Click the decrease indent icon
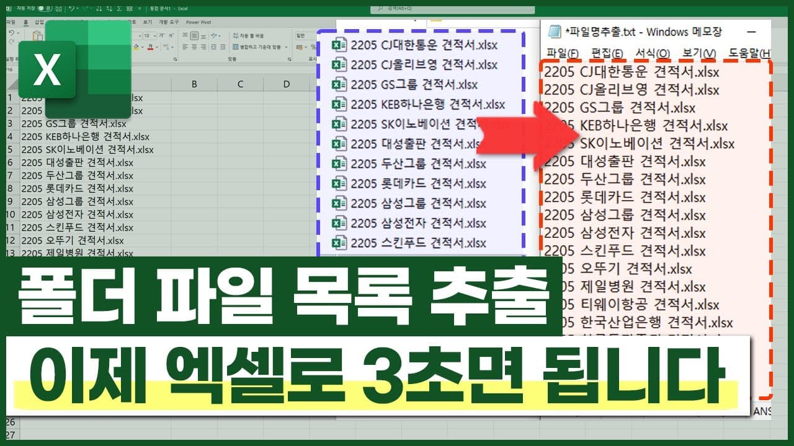The height and width of the screenshot is (446, 794). click(213, 47)
